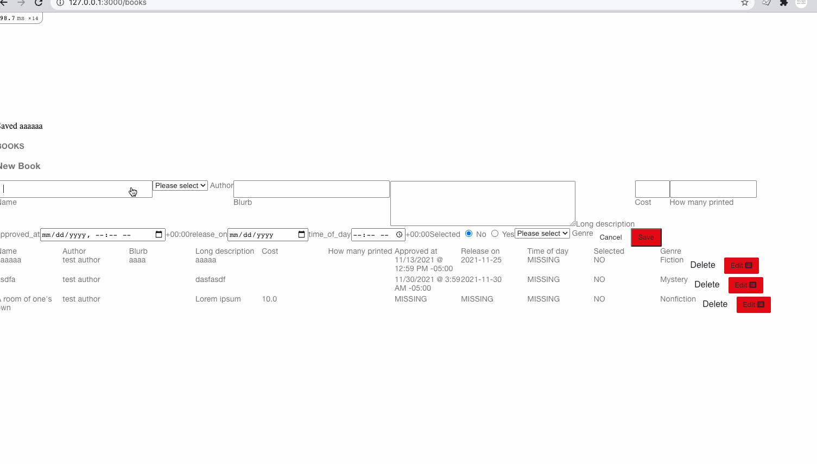Delete the Mystery book row
This screenshot has height=464, width=817.
706,285
